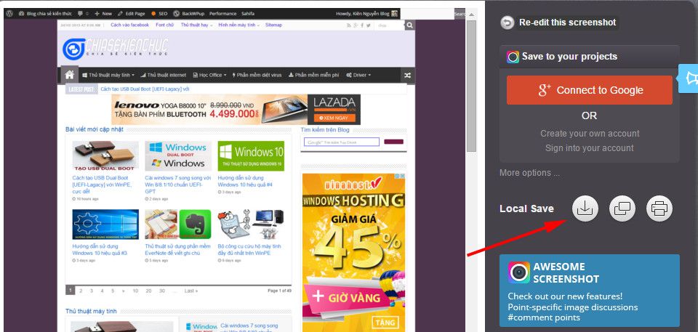Click the Windows 10 green post thumbnail
This screenshot has height=332, width=698.
(x=251, y=156)
